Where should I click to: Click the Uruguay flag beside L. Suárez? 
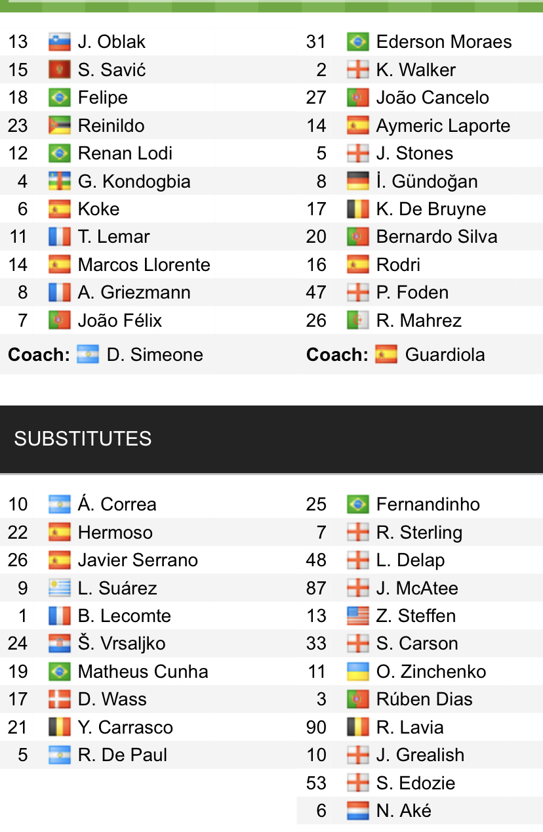[59, 588]
